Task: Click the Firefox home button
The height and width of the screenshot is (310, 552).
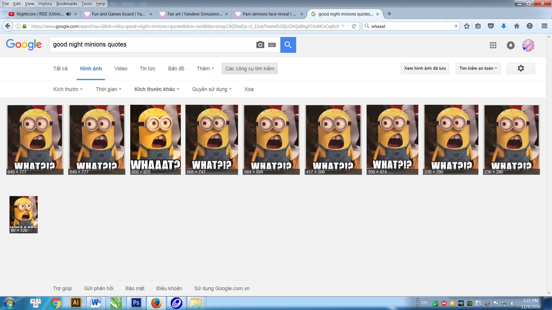Action: click(x=517, y=26)
